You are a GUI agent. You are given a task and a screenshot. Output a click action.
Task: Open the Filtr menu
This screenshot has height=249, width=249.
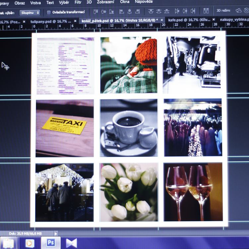(x=78, y=2)
